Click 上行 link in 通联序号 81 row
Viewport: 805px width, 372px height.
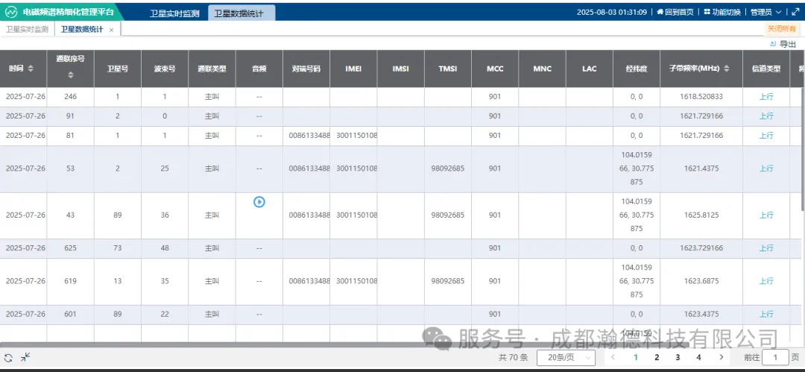(766, 136)
